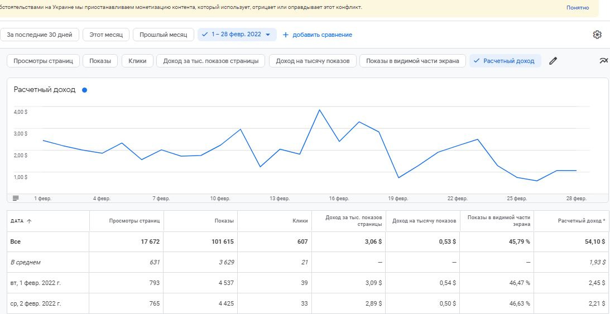Image resolution: width=610 pixels, height=314 pixels.
Task: Dismiss the notice with Понятно
Action: tap(578, 8)
